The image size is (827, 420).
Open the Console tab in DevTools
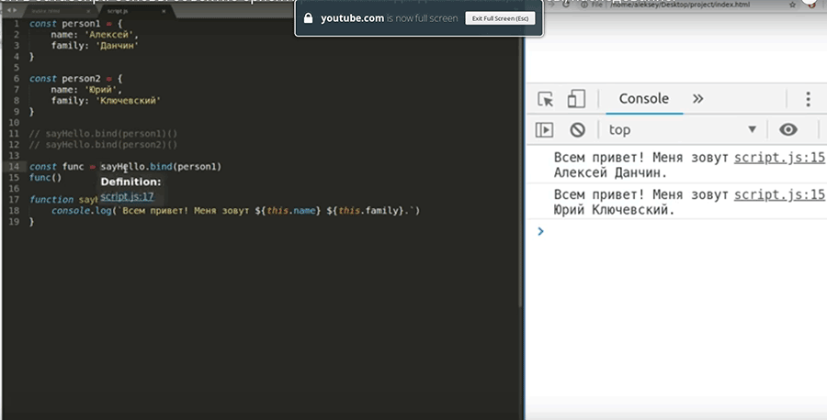click(644, 98)
